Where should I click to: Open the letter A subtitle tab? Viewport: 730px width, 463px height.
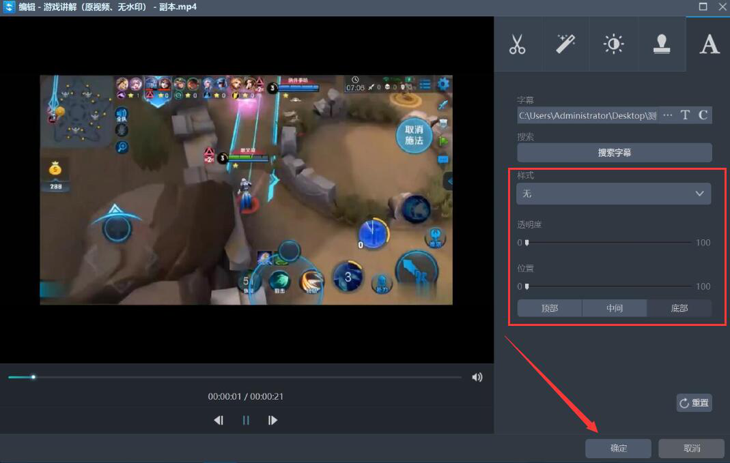[x=709, y=44]
